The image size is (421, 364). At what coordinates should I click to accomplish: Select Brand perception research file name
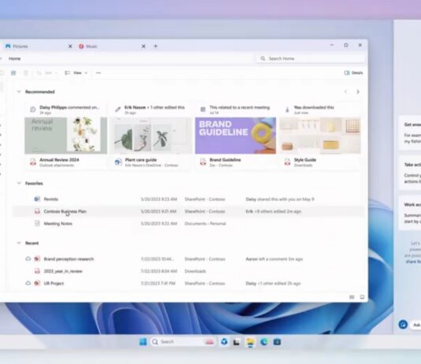[69, 259]
